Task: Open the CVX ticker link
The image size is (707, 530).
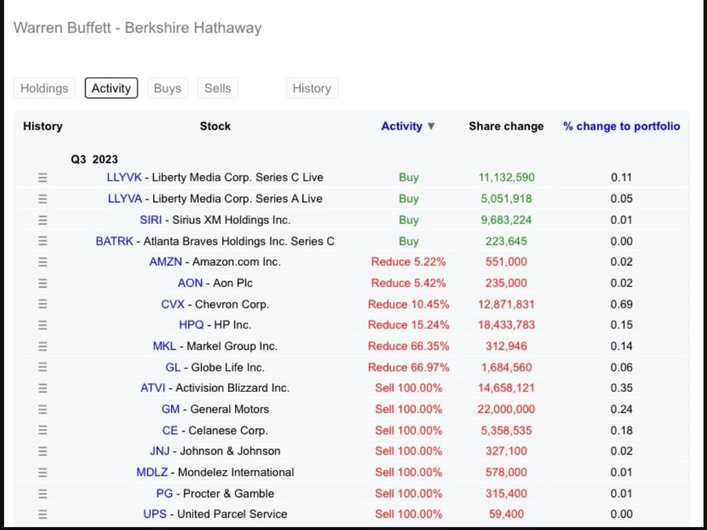Action: pos(173,304)
